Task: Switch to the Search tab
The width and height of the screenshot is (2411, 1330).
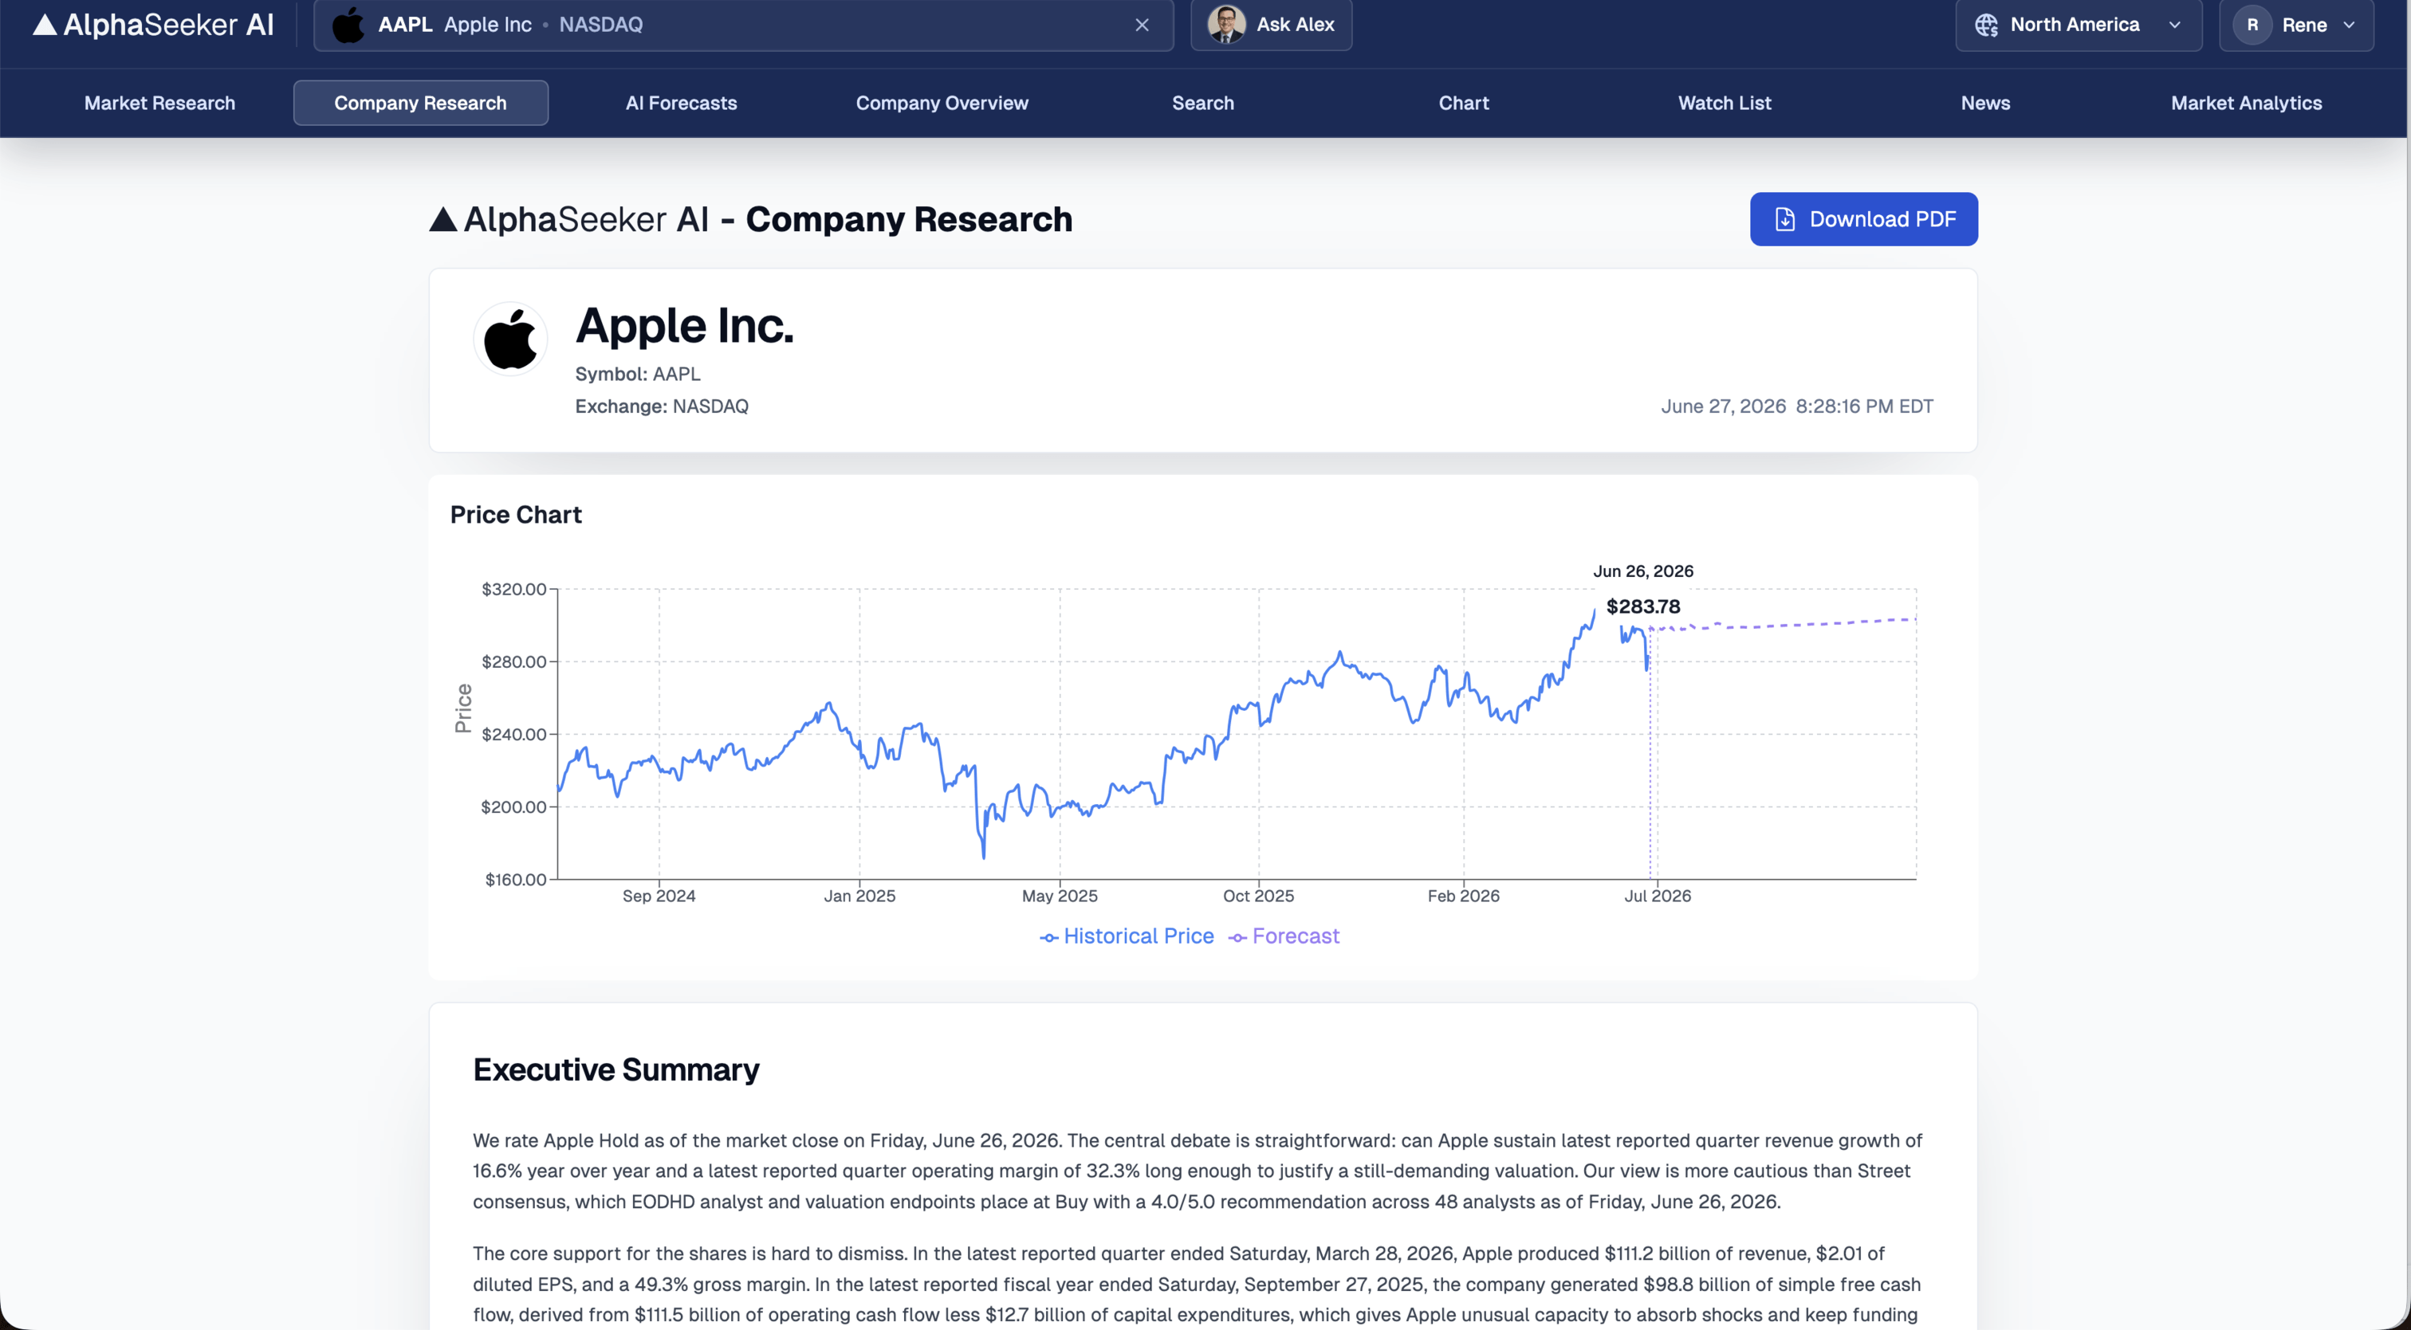Action: point(1202,103)
